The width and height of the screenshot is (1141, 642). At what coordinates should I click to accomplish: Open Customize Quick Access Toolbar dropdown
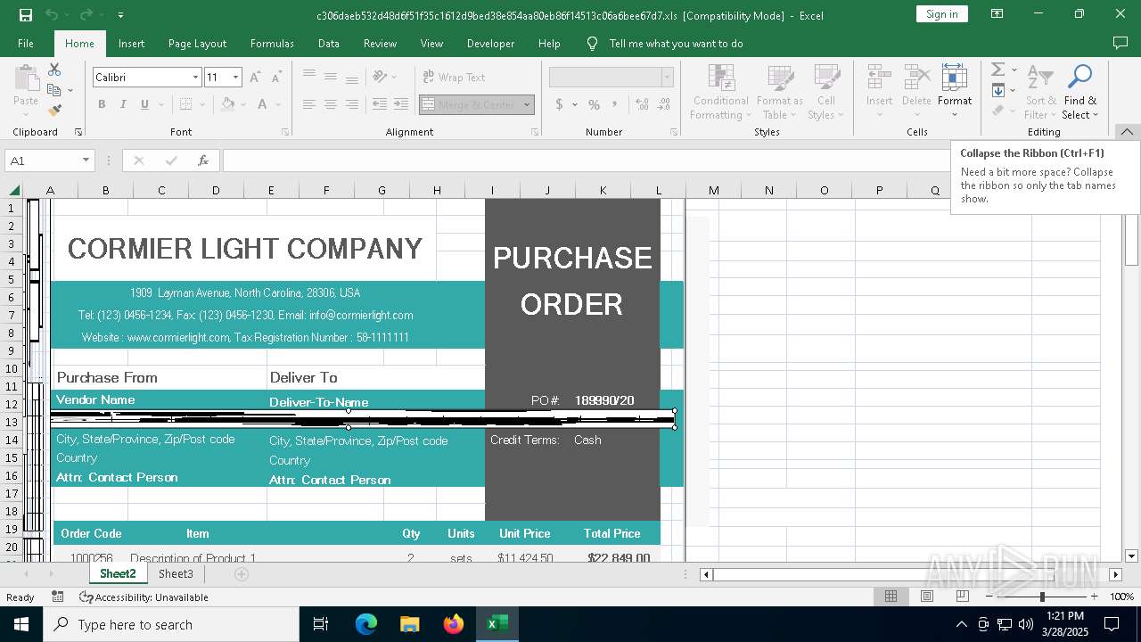coord(120,15)
